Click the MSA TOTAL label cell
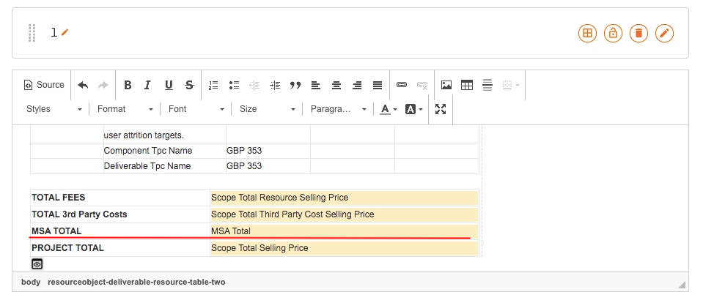 click(x=120, y=231)
